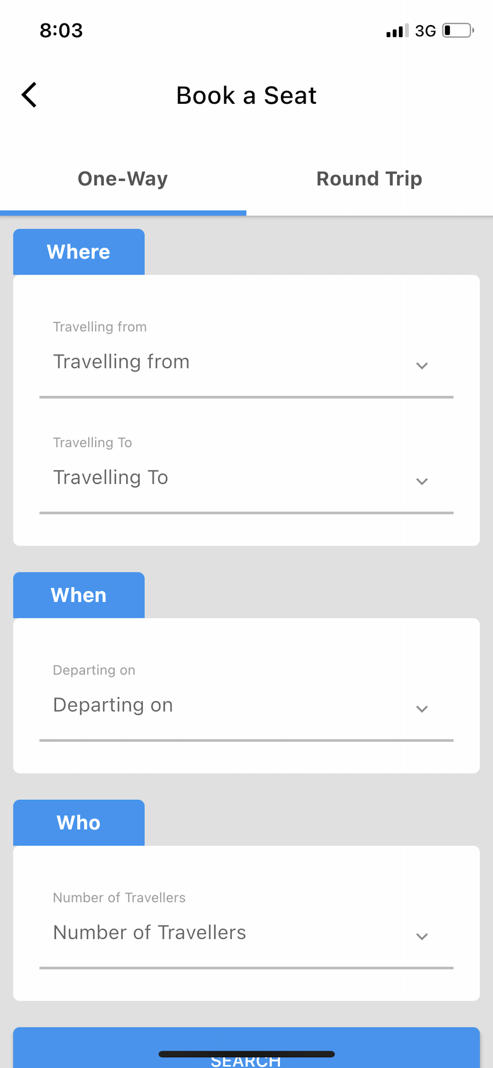Tap the When section label
This screenshot has height=1068, width=493.
(79, 595)
